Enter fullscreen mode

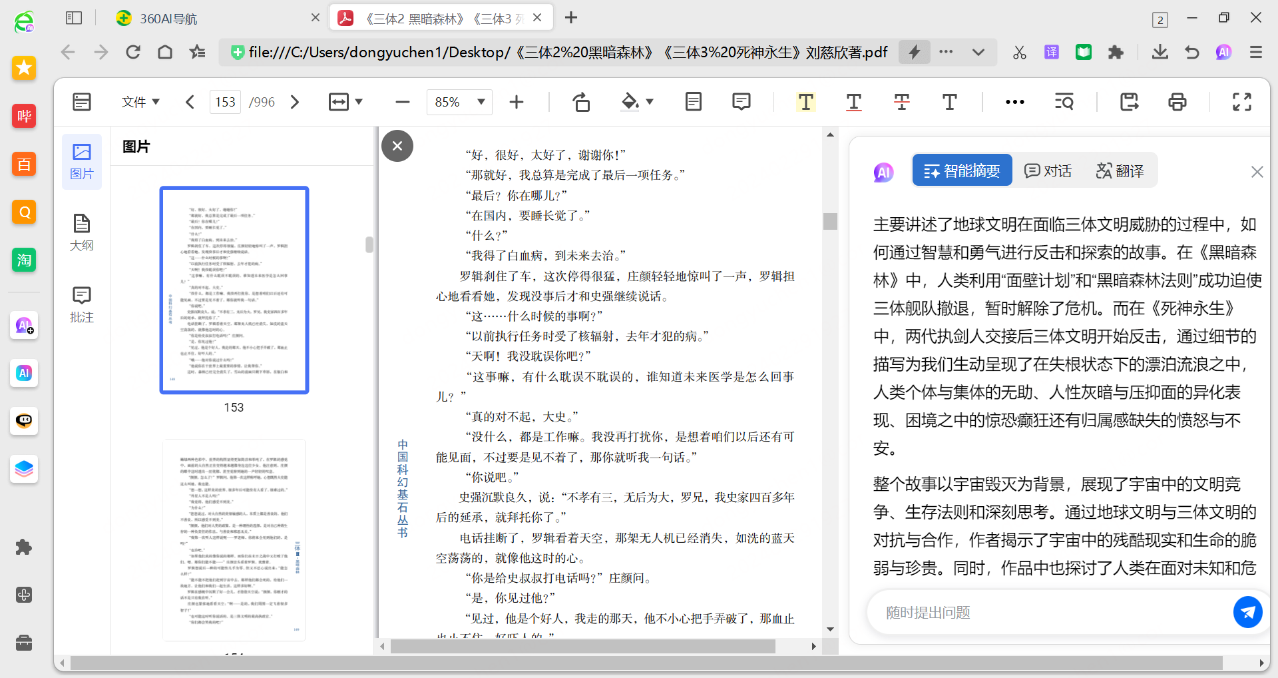coord(1241,102)
